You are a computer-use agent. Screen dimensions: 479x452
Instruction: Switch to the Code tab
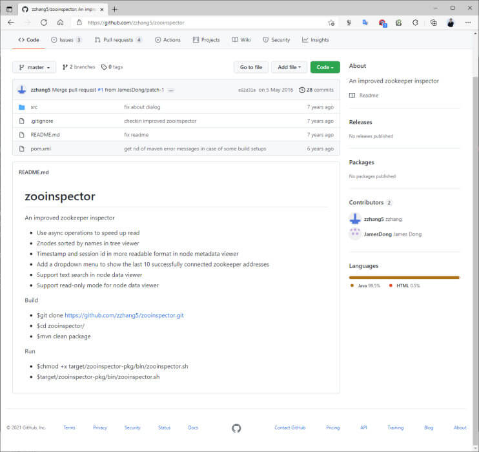coord(28,40)
